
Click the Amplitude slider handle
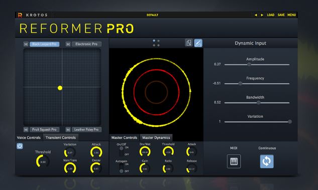(x=249, y=64)
